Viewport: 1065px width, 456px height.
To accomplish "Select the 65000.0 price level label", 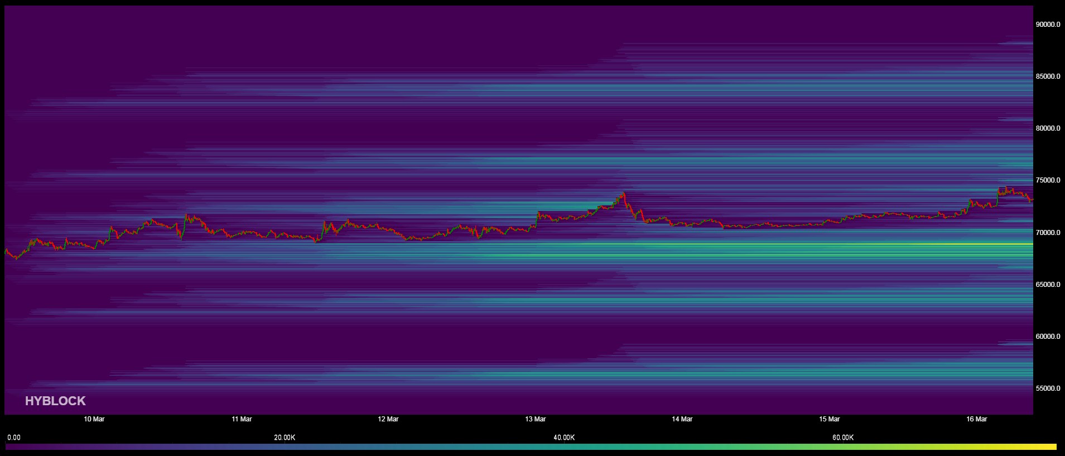I will [1048, 285].
